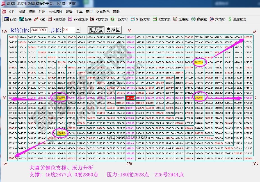Open the 文件 file menu
The height and width of the screenshot is (182, 260).
pos(12,12)
